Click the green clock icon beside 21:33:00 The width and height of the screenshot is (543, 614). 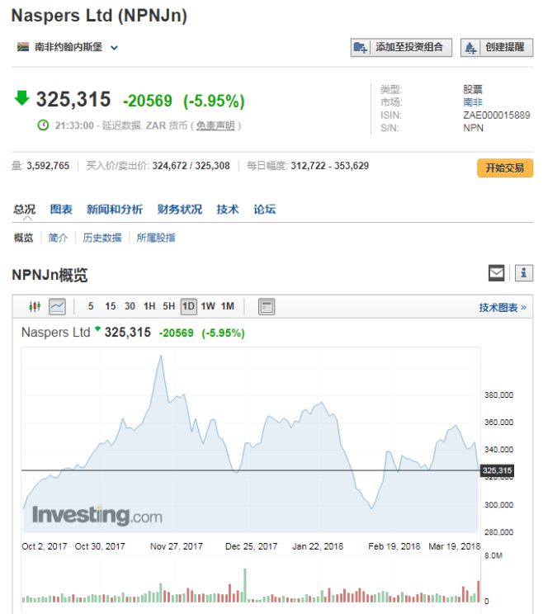tap(43, 125)
